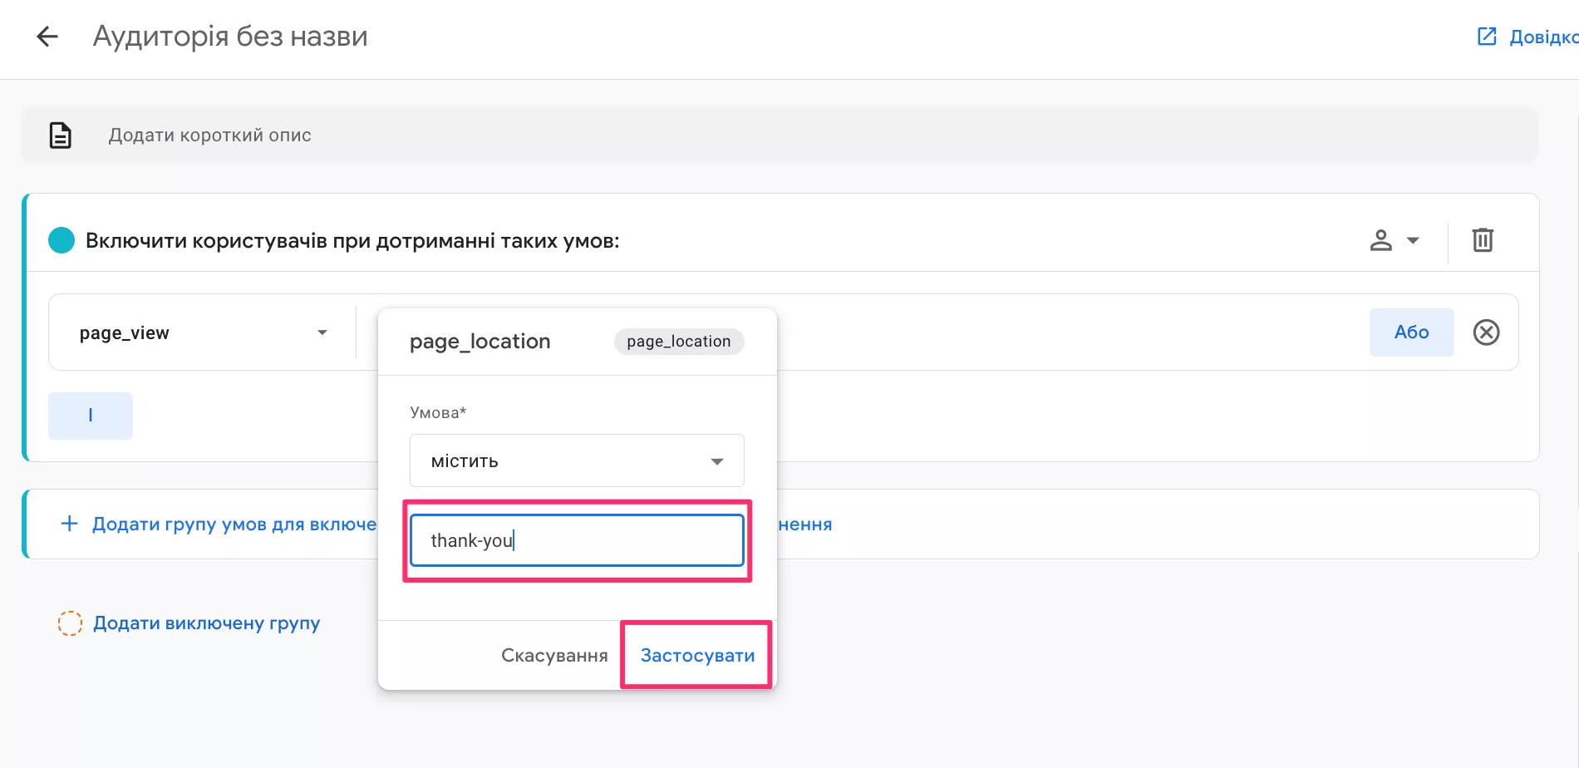The width and height of the screenshot is (1579, 768).
Task: Click the 'Або' button
Action: (x=1411, y=332)
